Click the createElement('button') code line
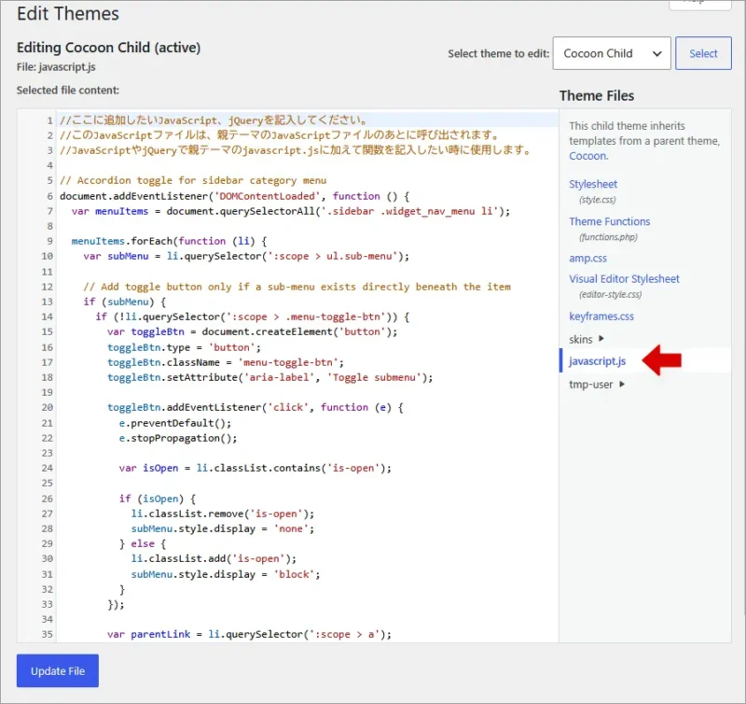The image size is (746, 704). coord(252,331)
